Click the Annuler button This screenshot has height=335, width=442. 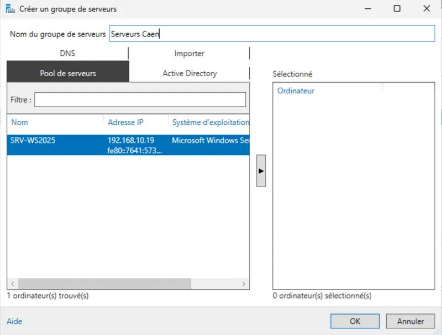411,321
